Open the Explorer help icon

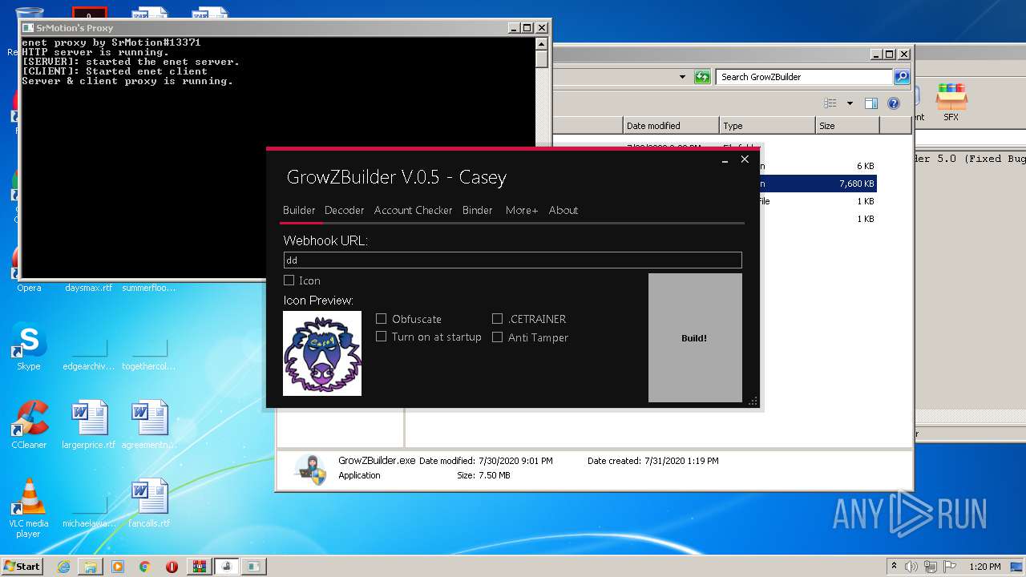click(x=894, y=103)
